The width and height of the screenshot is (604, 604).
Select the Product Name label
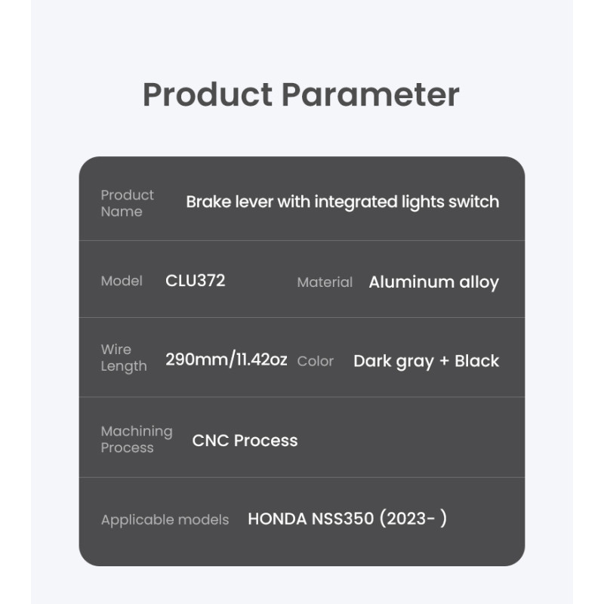coord(127,203)
